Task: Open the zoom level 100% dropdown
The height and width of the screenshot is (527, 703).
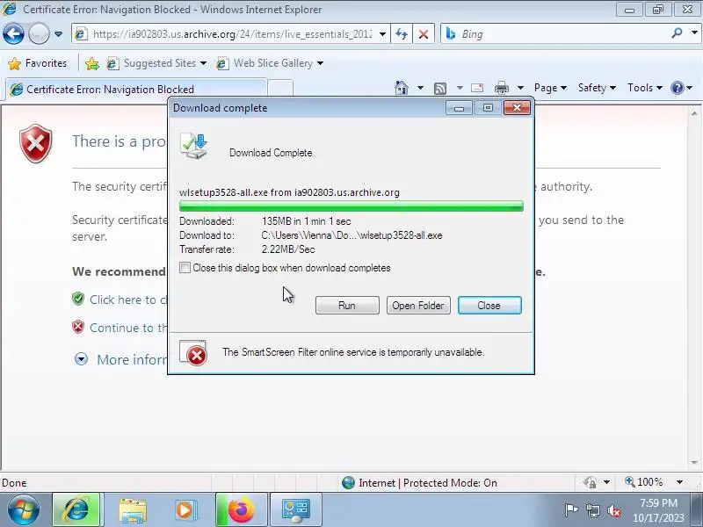Action: [x=679, y=482]
